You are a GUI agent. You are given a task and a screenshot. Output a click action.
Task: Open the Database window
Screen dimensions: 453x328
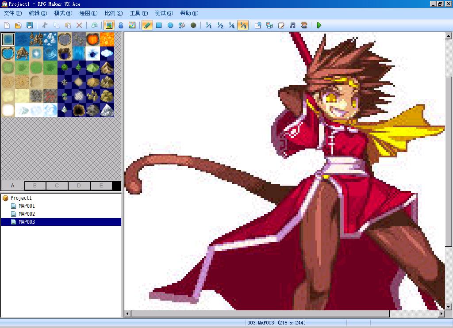coord(258,25)
